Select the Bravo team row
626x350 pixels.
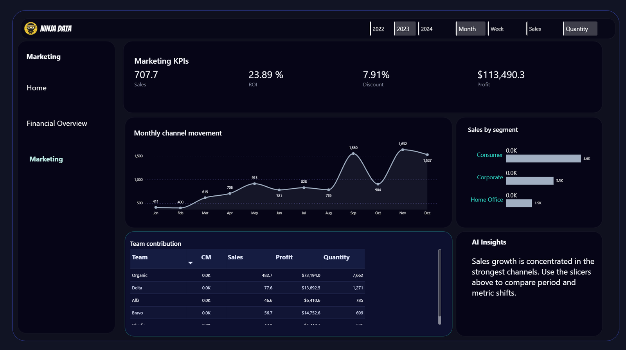[x=247, y=313]
